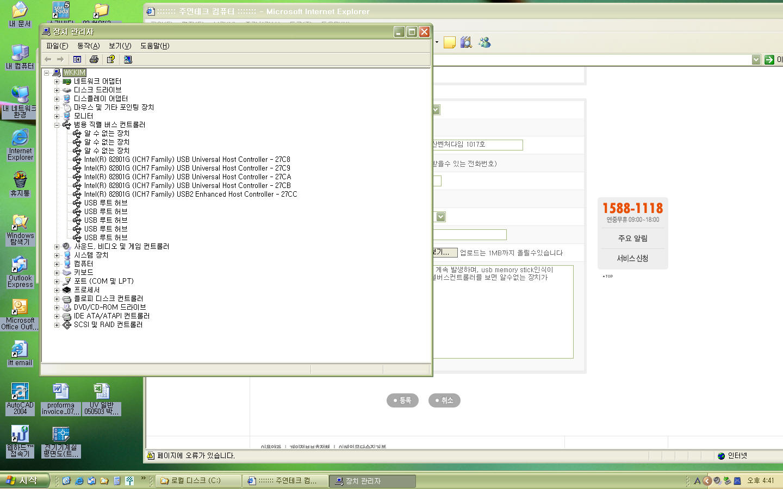This screenshot has height=489, width=783.
Task: Select the 컴퓨터 tree item
Action: coord(83,264)
